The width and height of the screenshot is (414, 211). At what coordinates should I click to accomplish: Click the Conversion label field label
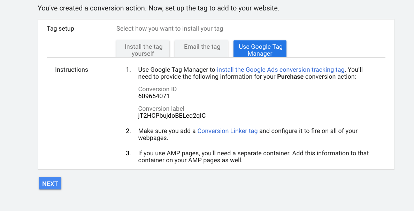[161, 108]
